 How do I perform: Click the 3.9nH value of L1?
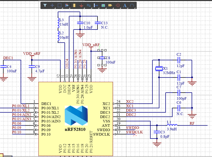172,129
